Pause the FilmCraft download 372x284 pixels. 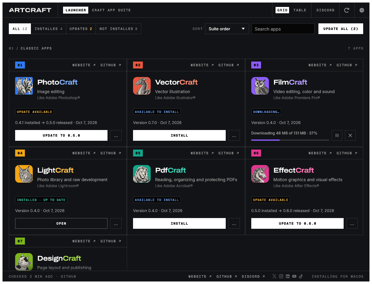pyautogui.click(x=337, y=135)
